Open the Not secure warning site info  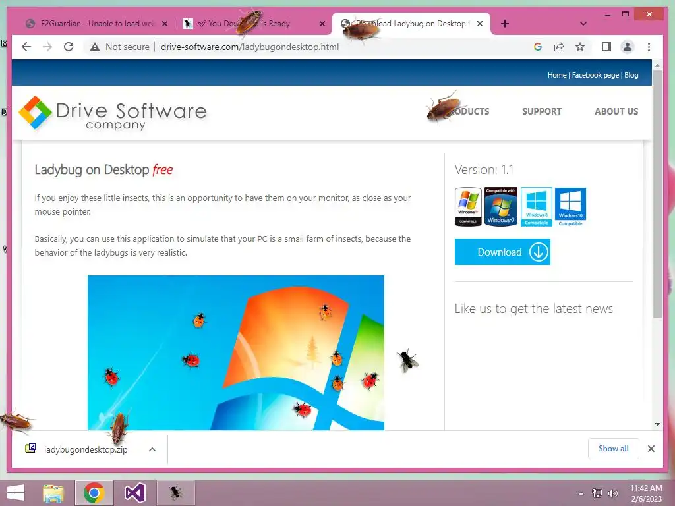click(120, 47)
